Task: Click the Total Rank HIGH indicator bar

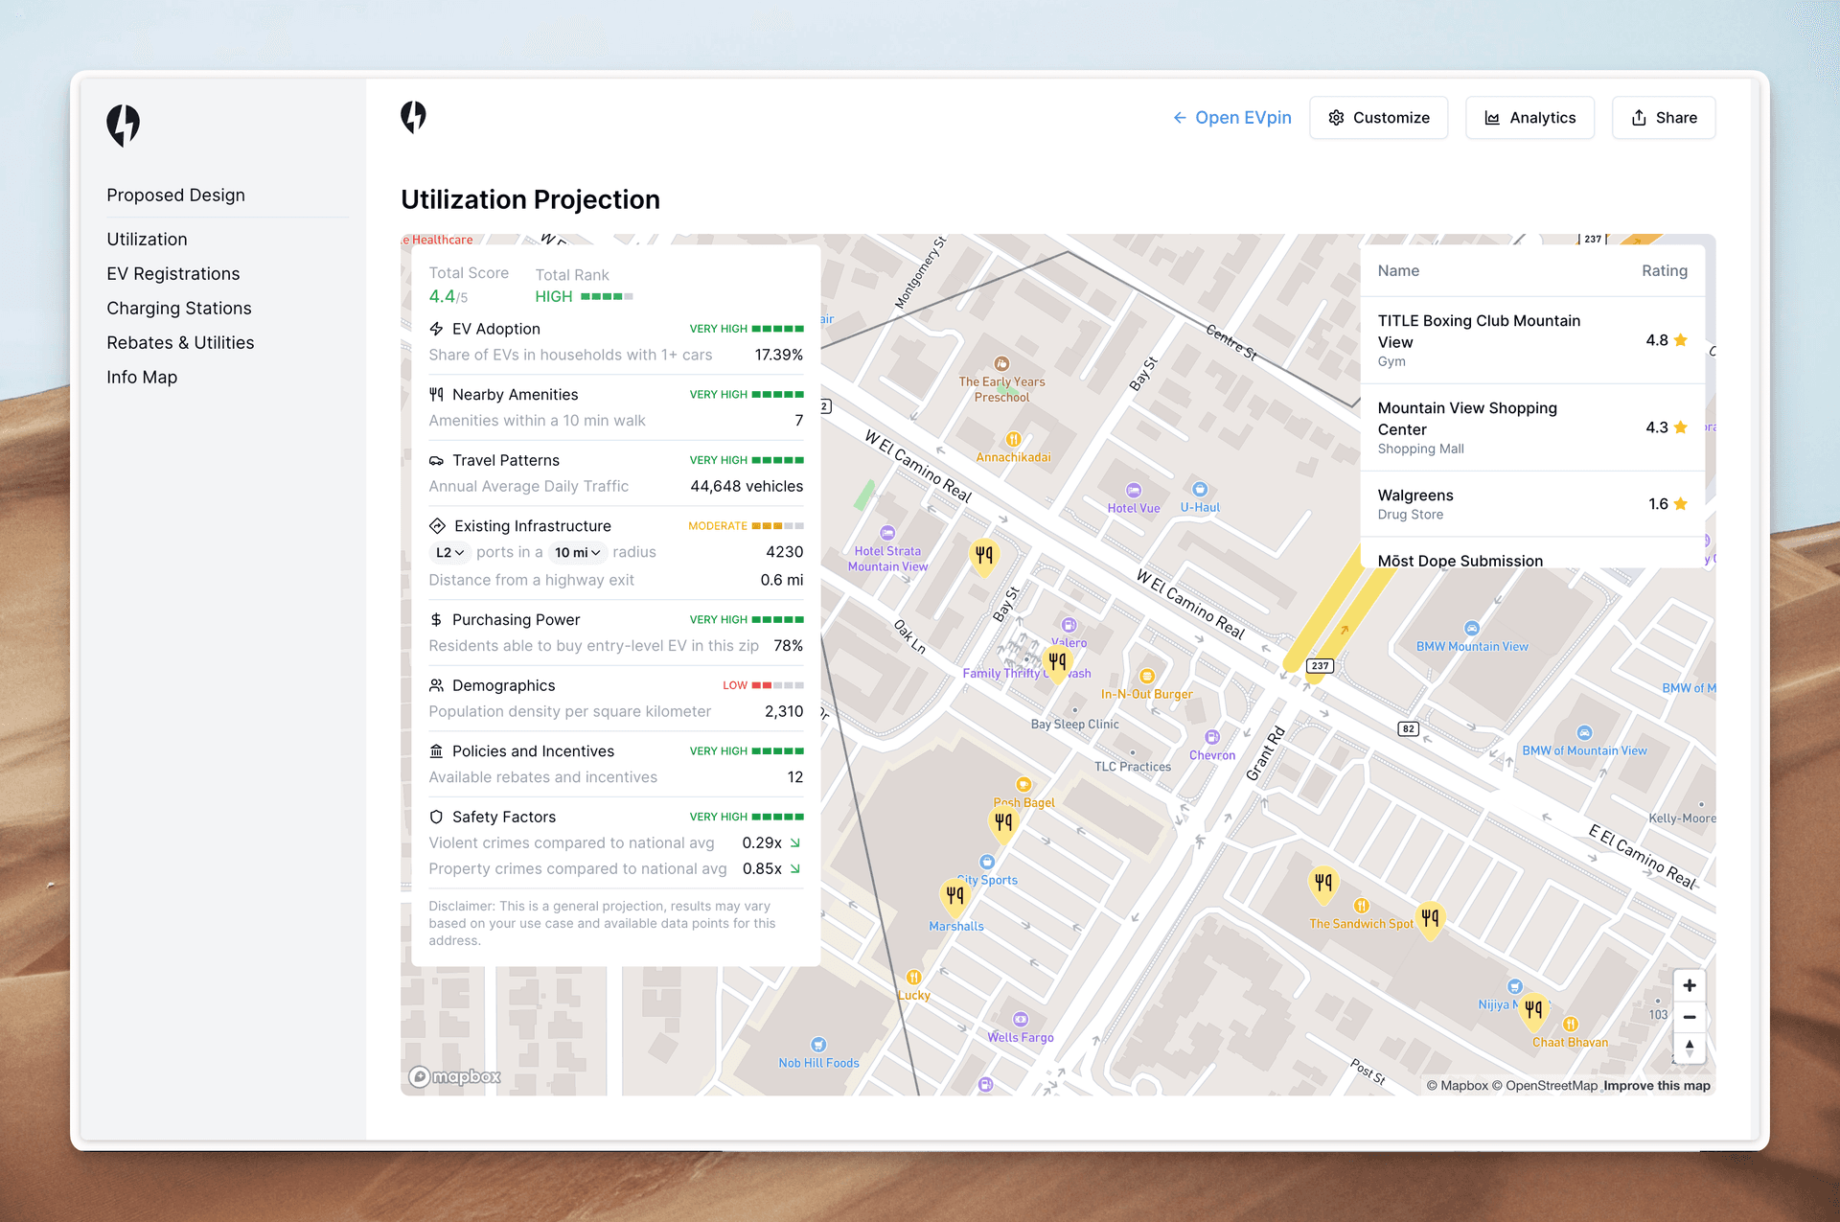Action: (607, 296)
